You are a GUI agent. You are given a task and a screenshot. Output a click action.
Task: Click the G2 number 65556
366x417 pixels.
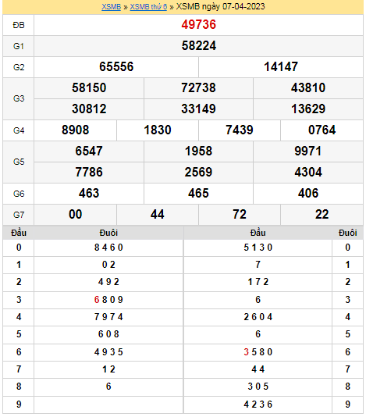tap(116, 66)
